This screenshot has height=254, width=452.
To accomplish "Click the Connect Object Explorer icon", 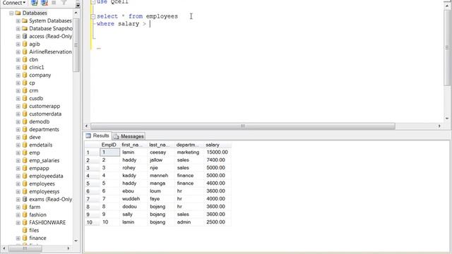I will 34,3.
